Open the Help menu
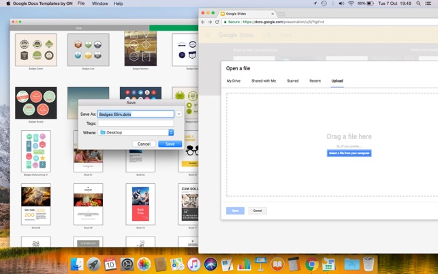 tap(118, 3)
